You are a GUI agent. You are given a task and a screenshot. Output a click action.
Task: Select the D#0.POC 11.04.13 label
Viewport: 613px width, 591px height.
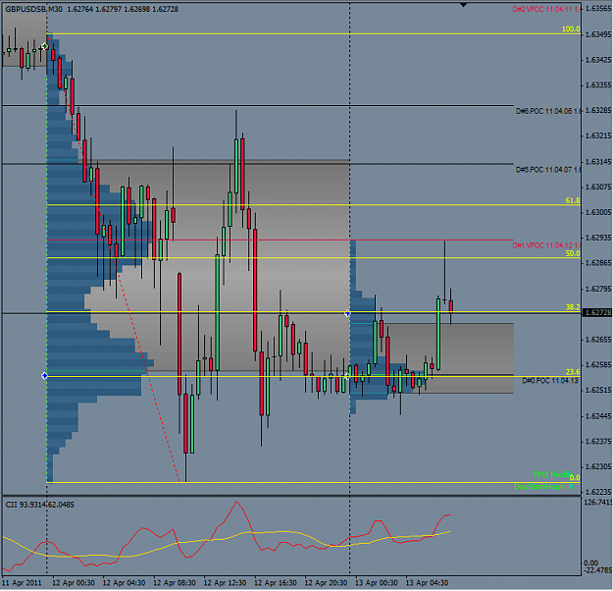coord(550,381)
